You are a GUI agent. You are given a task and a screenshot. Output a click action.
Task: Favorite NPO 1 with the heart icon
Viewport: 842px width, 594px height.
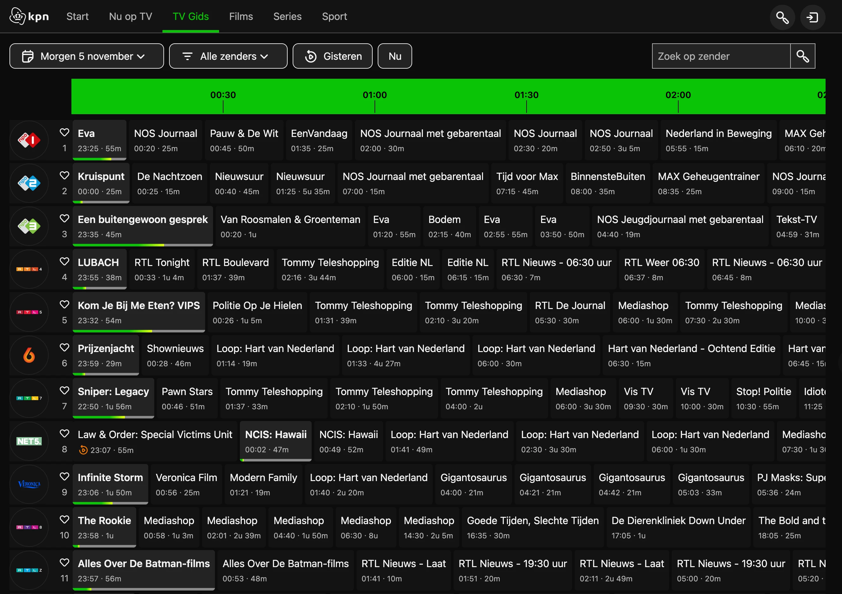coord(64,133)
